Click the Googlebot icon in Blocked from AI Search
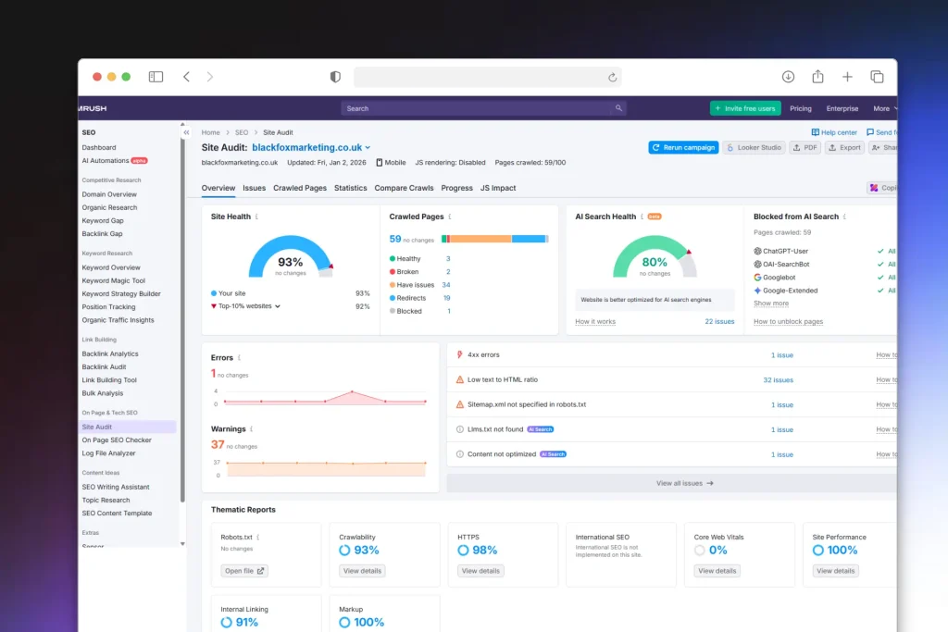This screenshot has height=632, width=948. 760,278
